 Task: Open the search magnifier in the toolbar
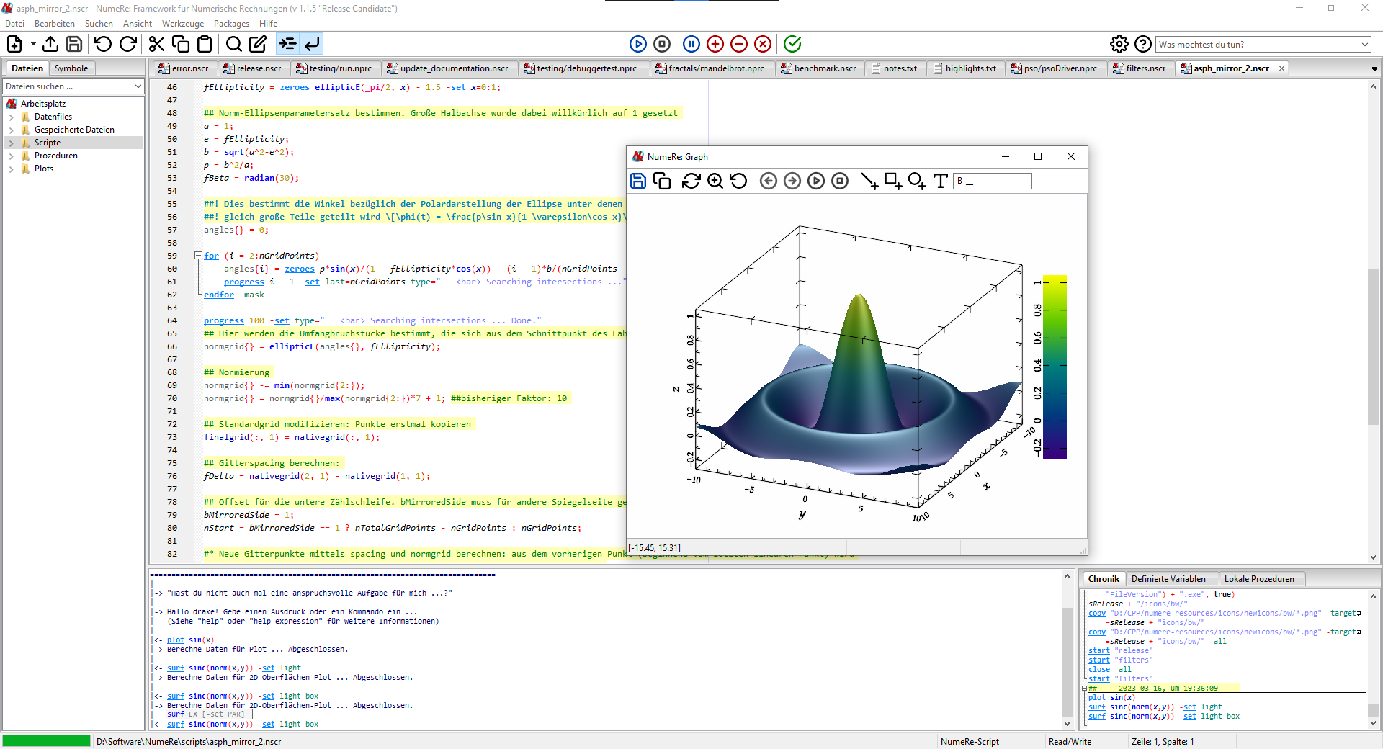point(233,44)
